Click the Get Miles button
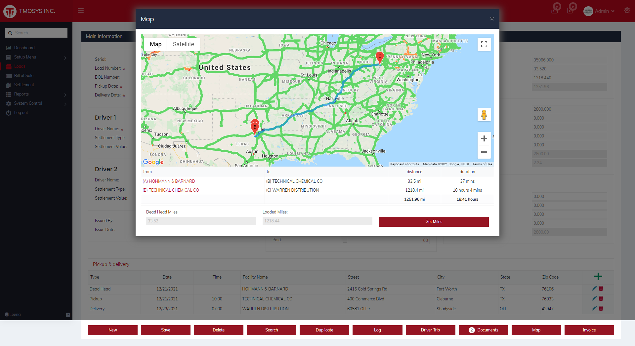 tap(434, 222)
